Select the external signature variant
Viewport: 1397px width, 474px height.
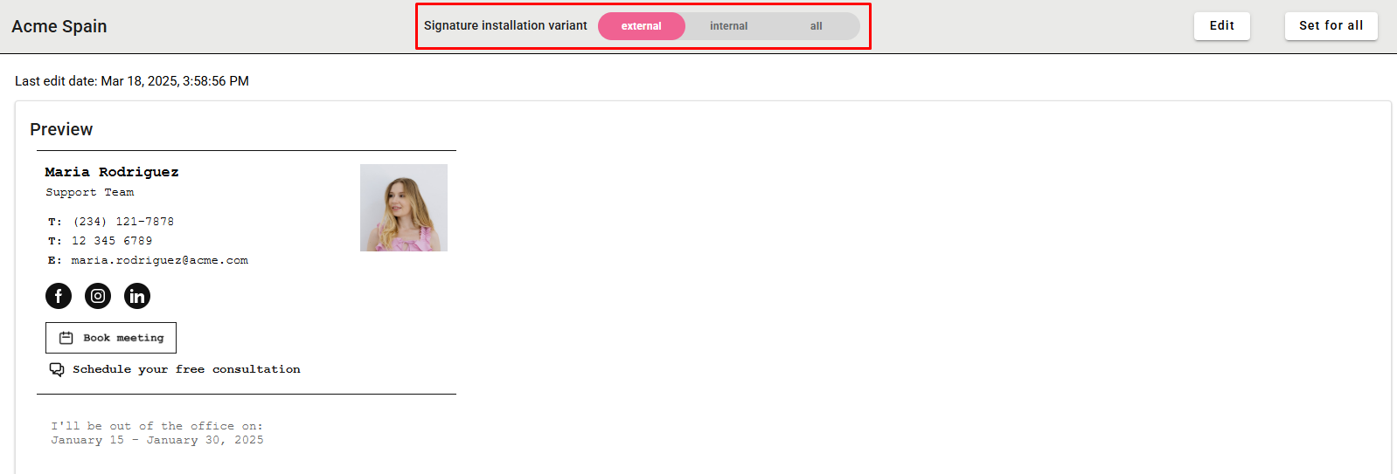tap(642, 26)
